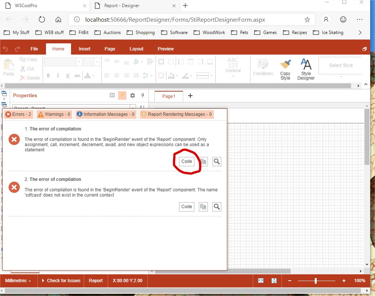Viewport: 375px width, 296px height.
Task: Click fit page width icon in status bar
Action: coord(261,280)
